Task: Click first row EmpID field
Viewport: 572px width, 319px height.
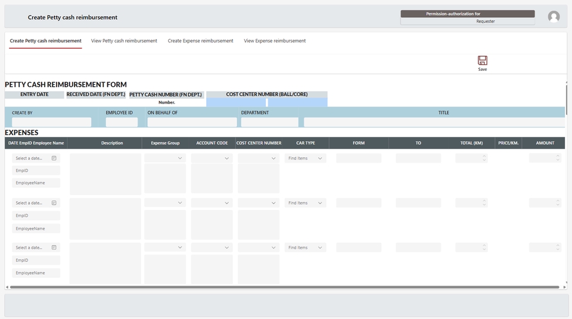Action: 36,171
